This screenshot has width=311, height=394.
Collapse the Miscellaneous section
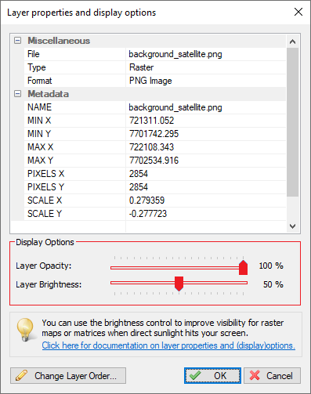[x=17, y=41]
